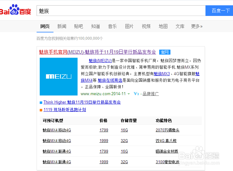Open 魅族MX4 移动4G in the 16G row
The height and width of the screenshot is (171, 233).
tap(57, 130)
